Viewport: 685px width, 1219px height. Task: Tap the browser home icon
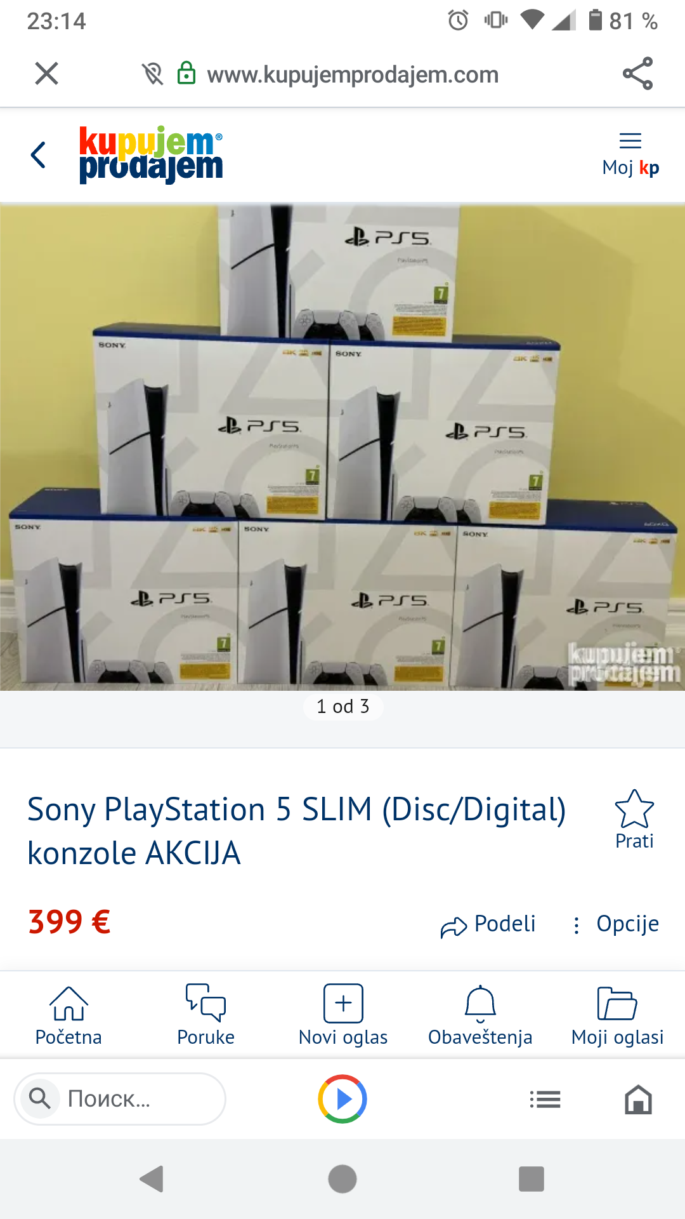click(x=638, y=1099)
